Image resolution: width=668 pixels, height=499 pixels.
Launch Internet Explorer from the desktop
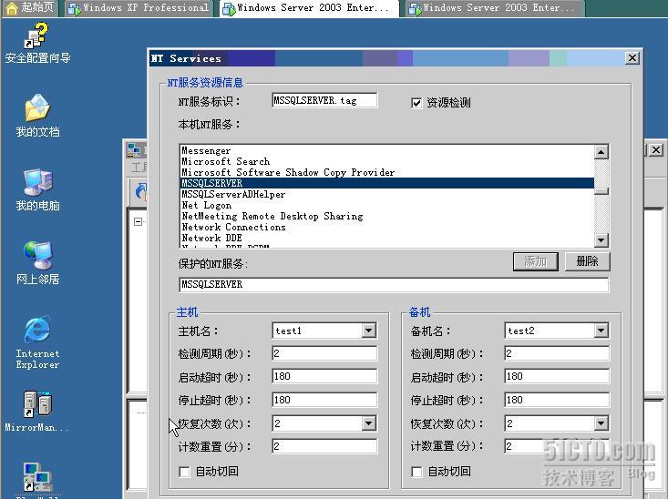point(37,342)
